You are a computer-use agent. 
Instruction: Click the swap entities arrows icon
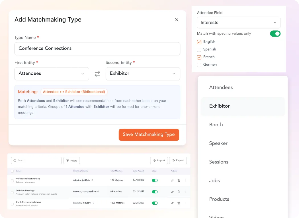pos(97,74)
